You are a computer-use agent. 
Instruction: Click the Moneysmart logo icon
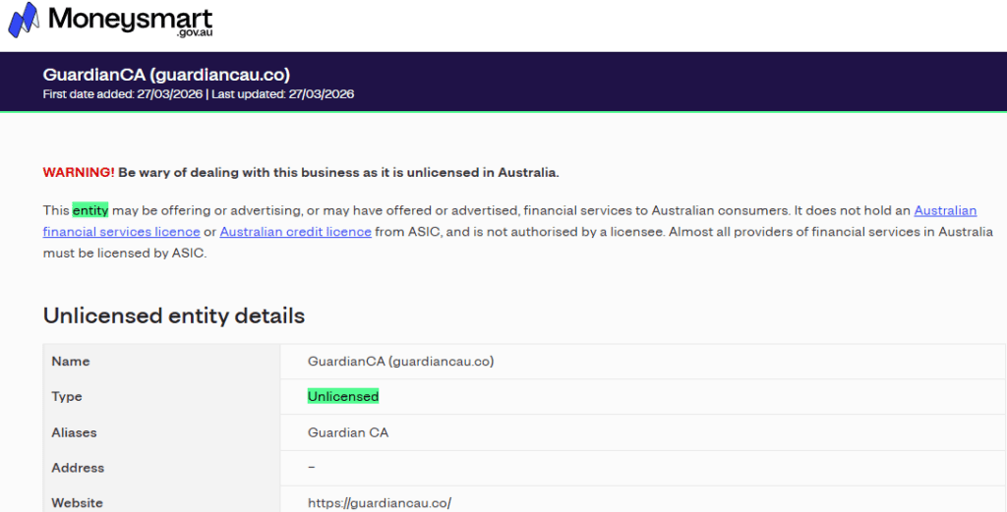(24, 20)
